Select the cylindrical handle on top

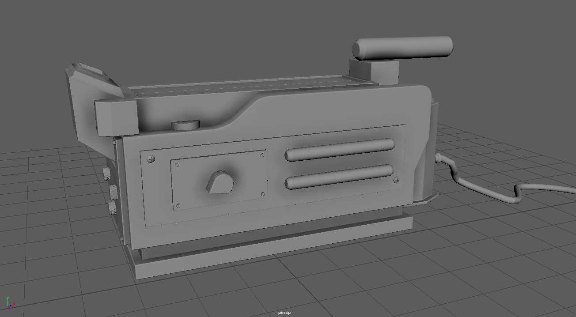point(403,48)
